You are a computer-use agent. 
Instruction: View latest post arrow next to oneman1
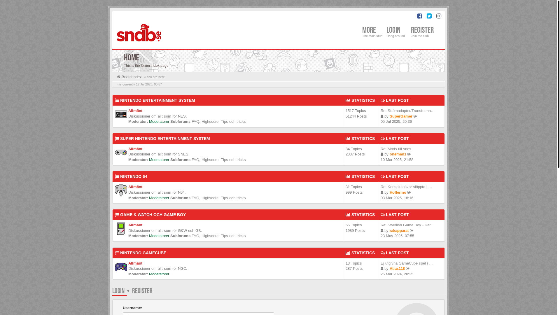click(409, 154)
